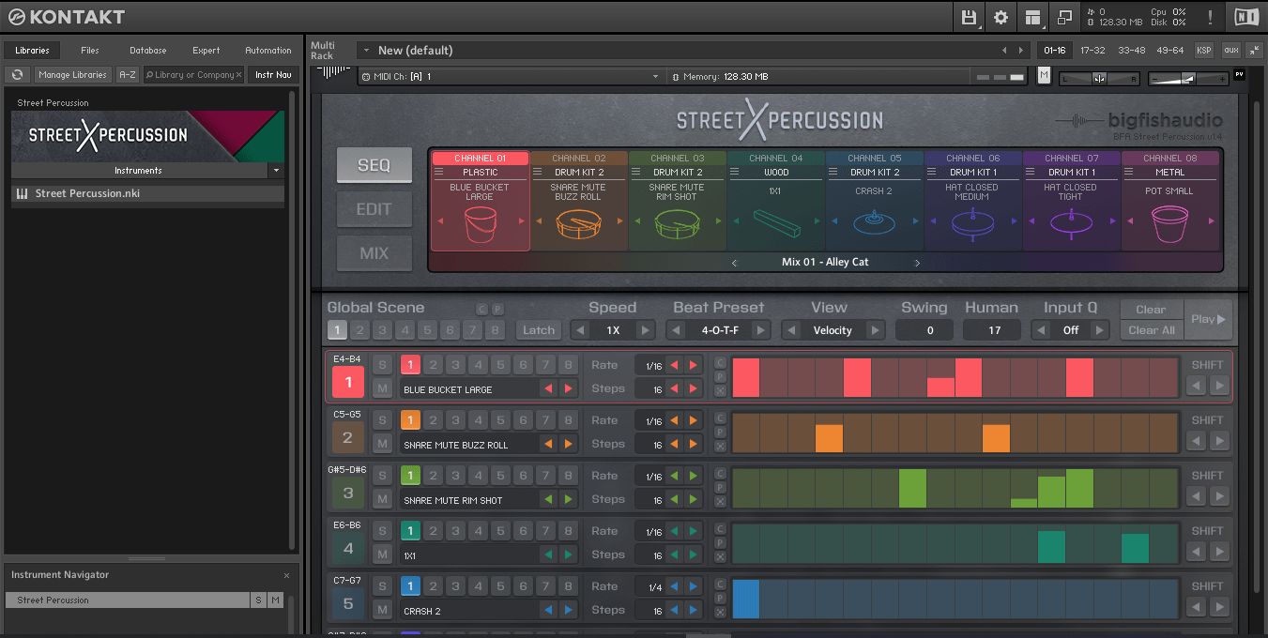The image size is (1268, 638).
Task: Open Kontakt options via gear icon
Action: tap(1001, 17)
